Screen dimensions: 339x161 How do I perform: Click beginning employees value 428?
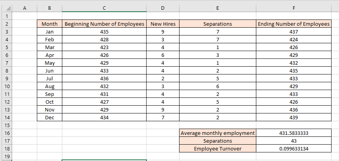[104, 39]
